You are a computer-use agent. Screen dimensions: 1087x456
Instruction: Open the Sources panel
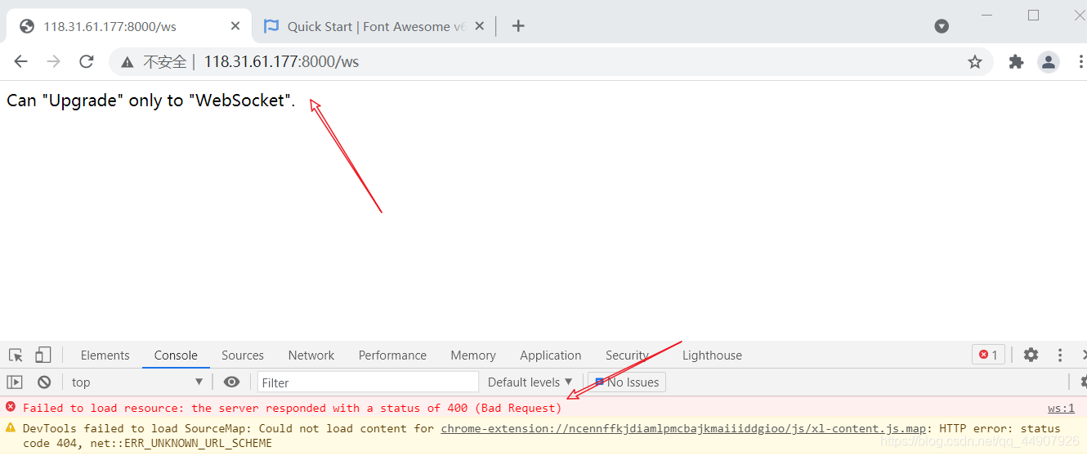[243, 355]
